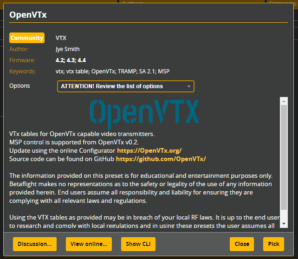
Task: Open the https://OpenVTx.org/ link
Action: pyautogui.click(x=149, y=151)
